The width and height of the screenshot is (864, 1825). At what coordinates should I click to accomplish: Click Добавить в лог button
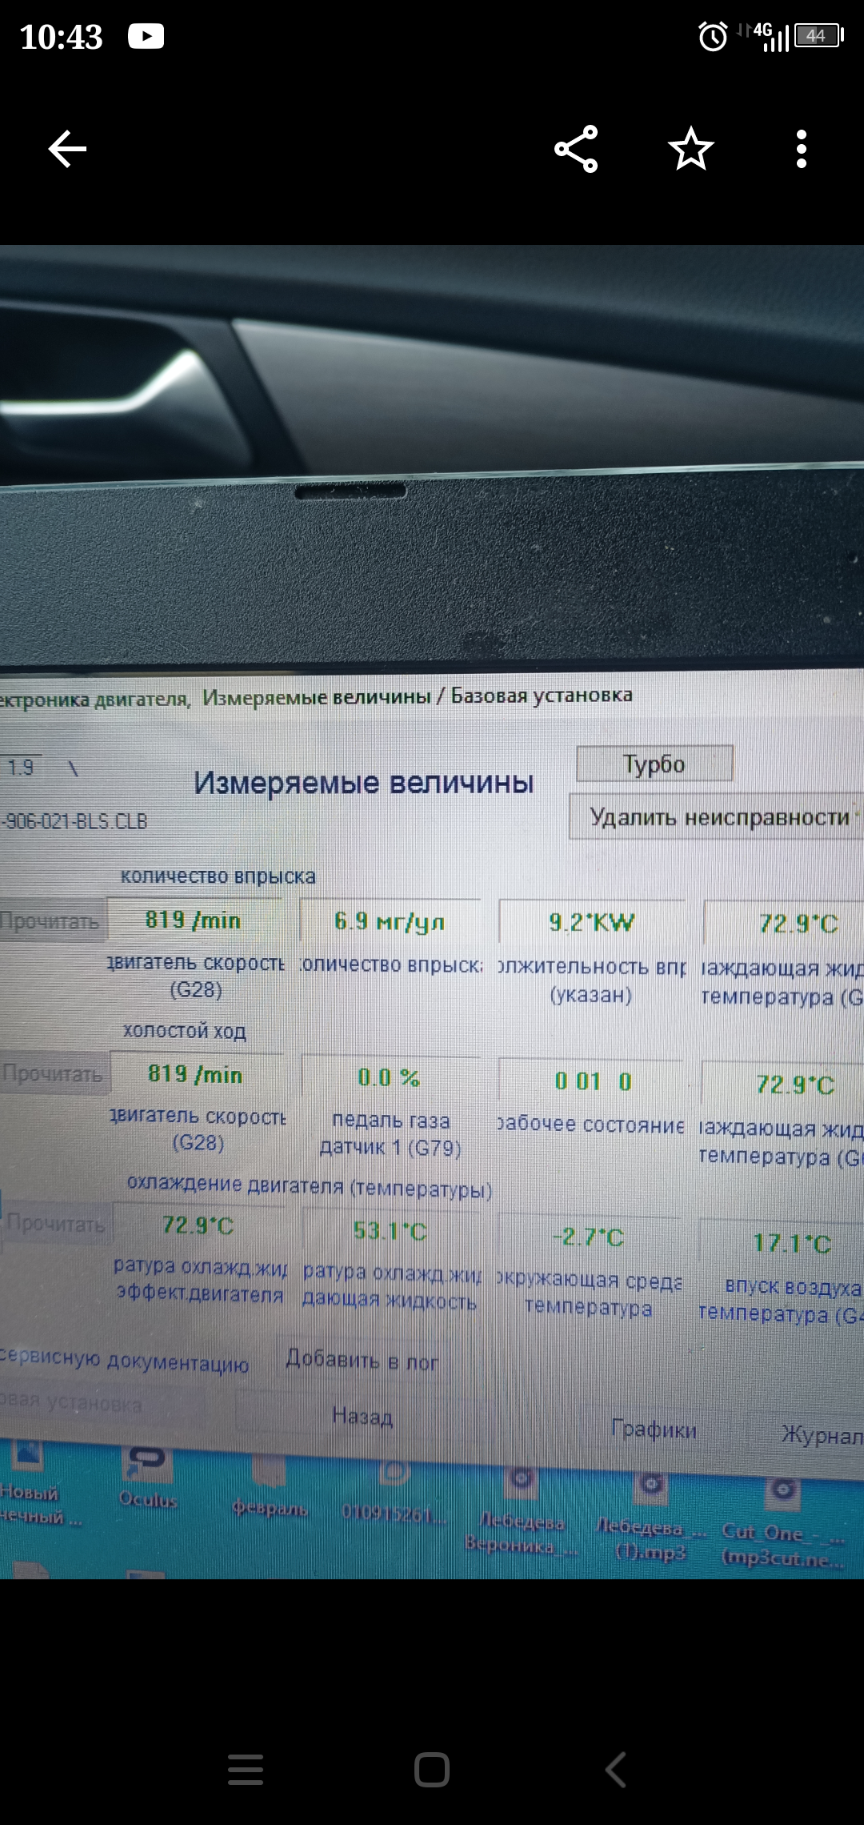362,1359
